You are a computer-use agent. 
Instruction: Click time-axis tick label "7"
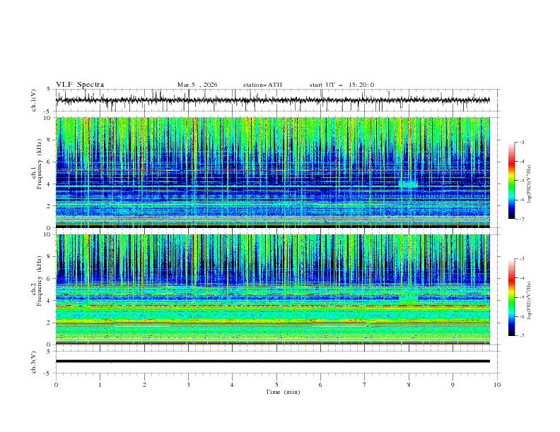[365, 385]
